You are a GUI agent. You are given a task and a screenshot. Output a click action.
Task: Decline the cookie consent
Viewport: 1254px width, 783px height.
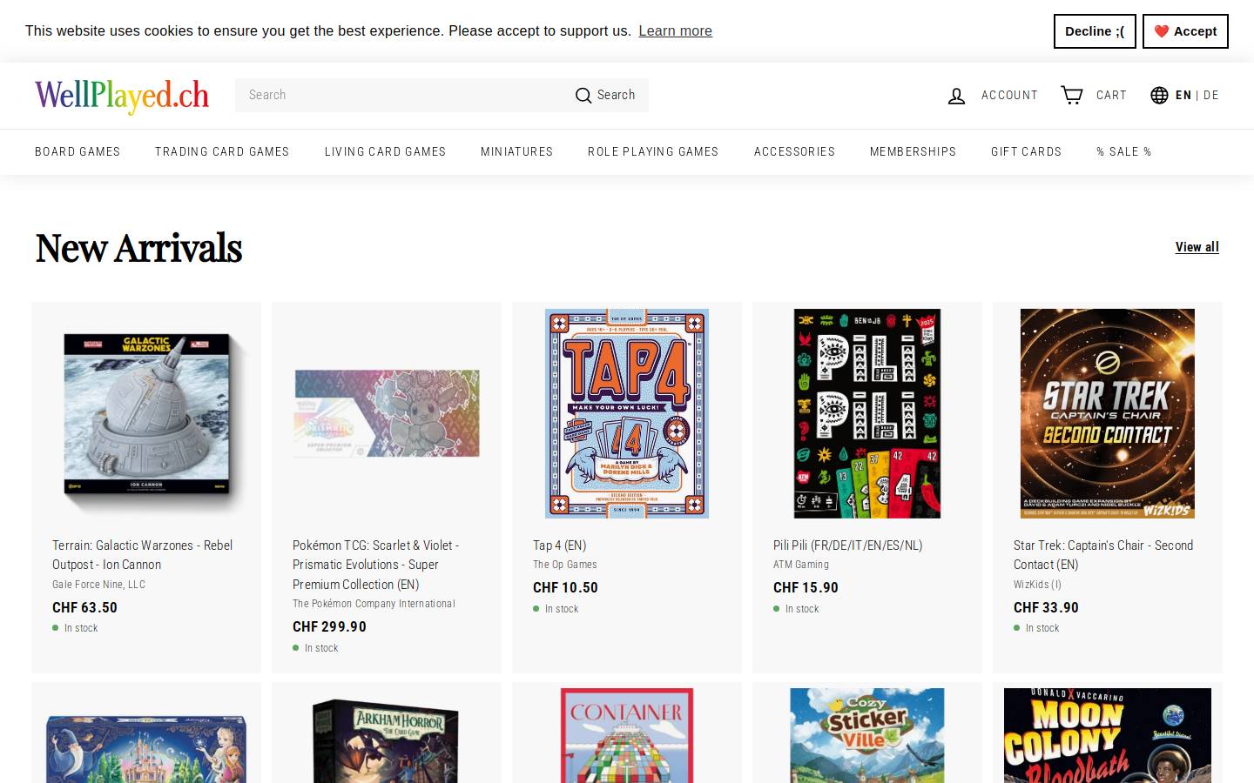(x=1095, y=31)
